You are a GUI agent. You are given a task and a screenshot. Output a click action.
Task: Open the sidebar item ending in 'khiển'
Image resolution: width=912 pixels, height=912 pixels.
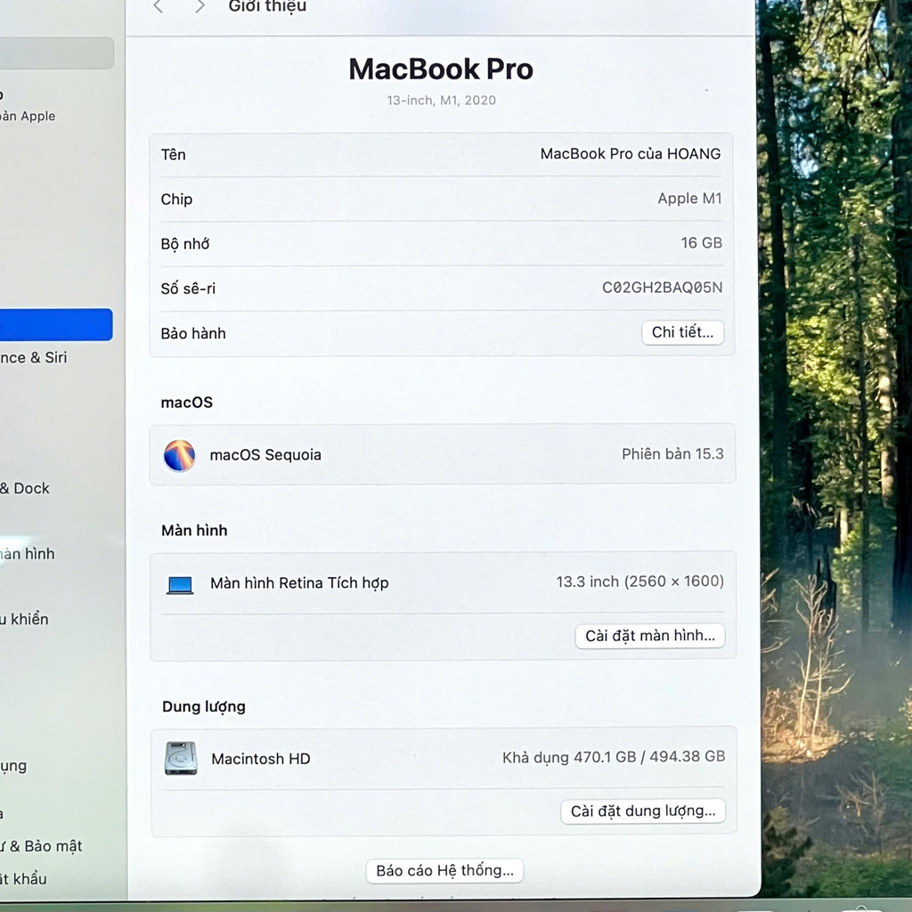point(24,619)
